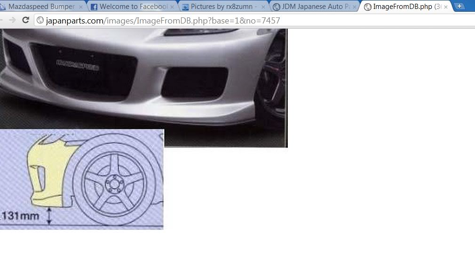
Task: Close the Pictures by rx8zumn tab
Action: pos(263,7)
